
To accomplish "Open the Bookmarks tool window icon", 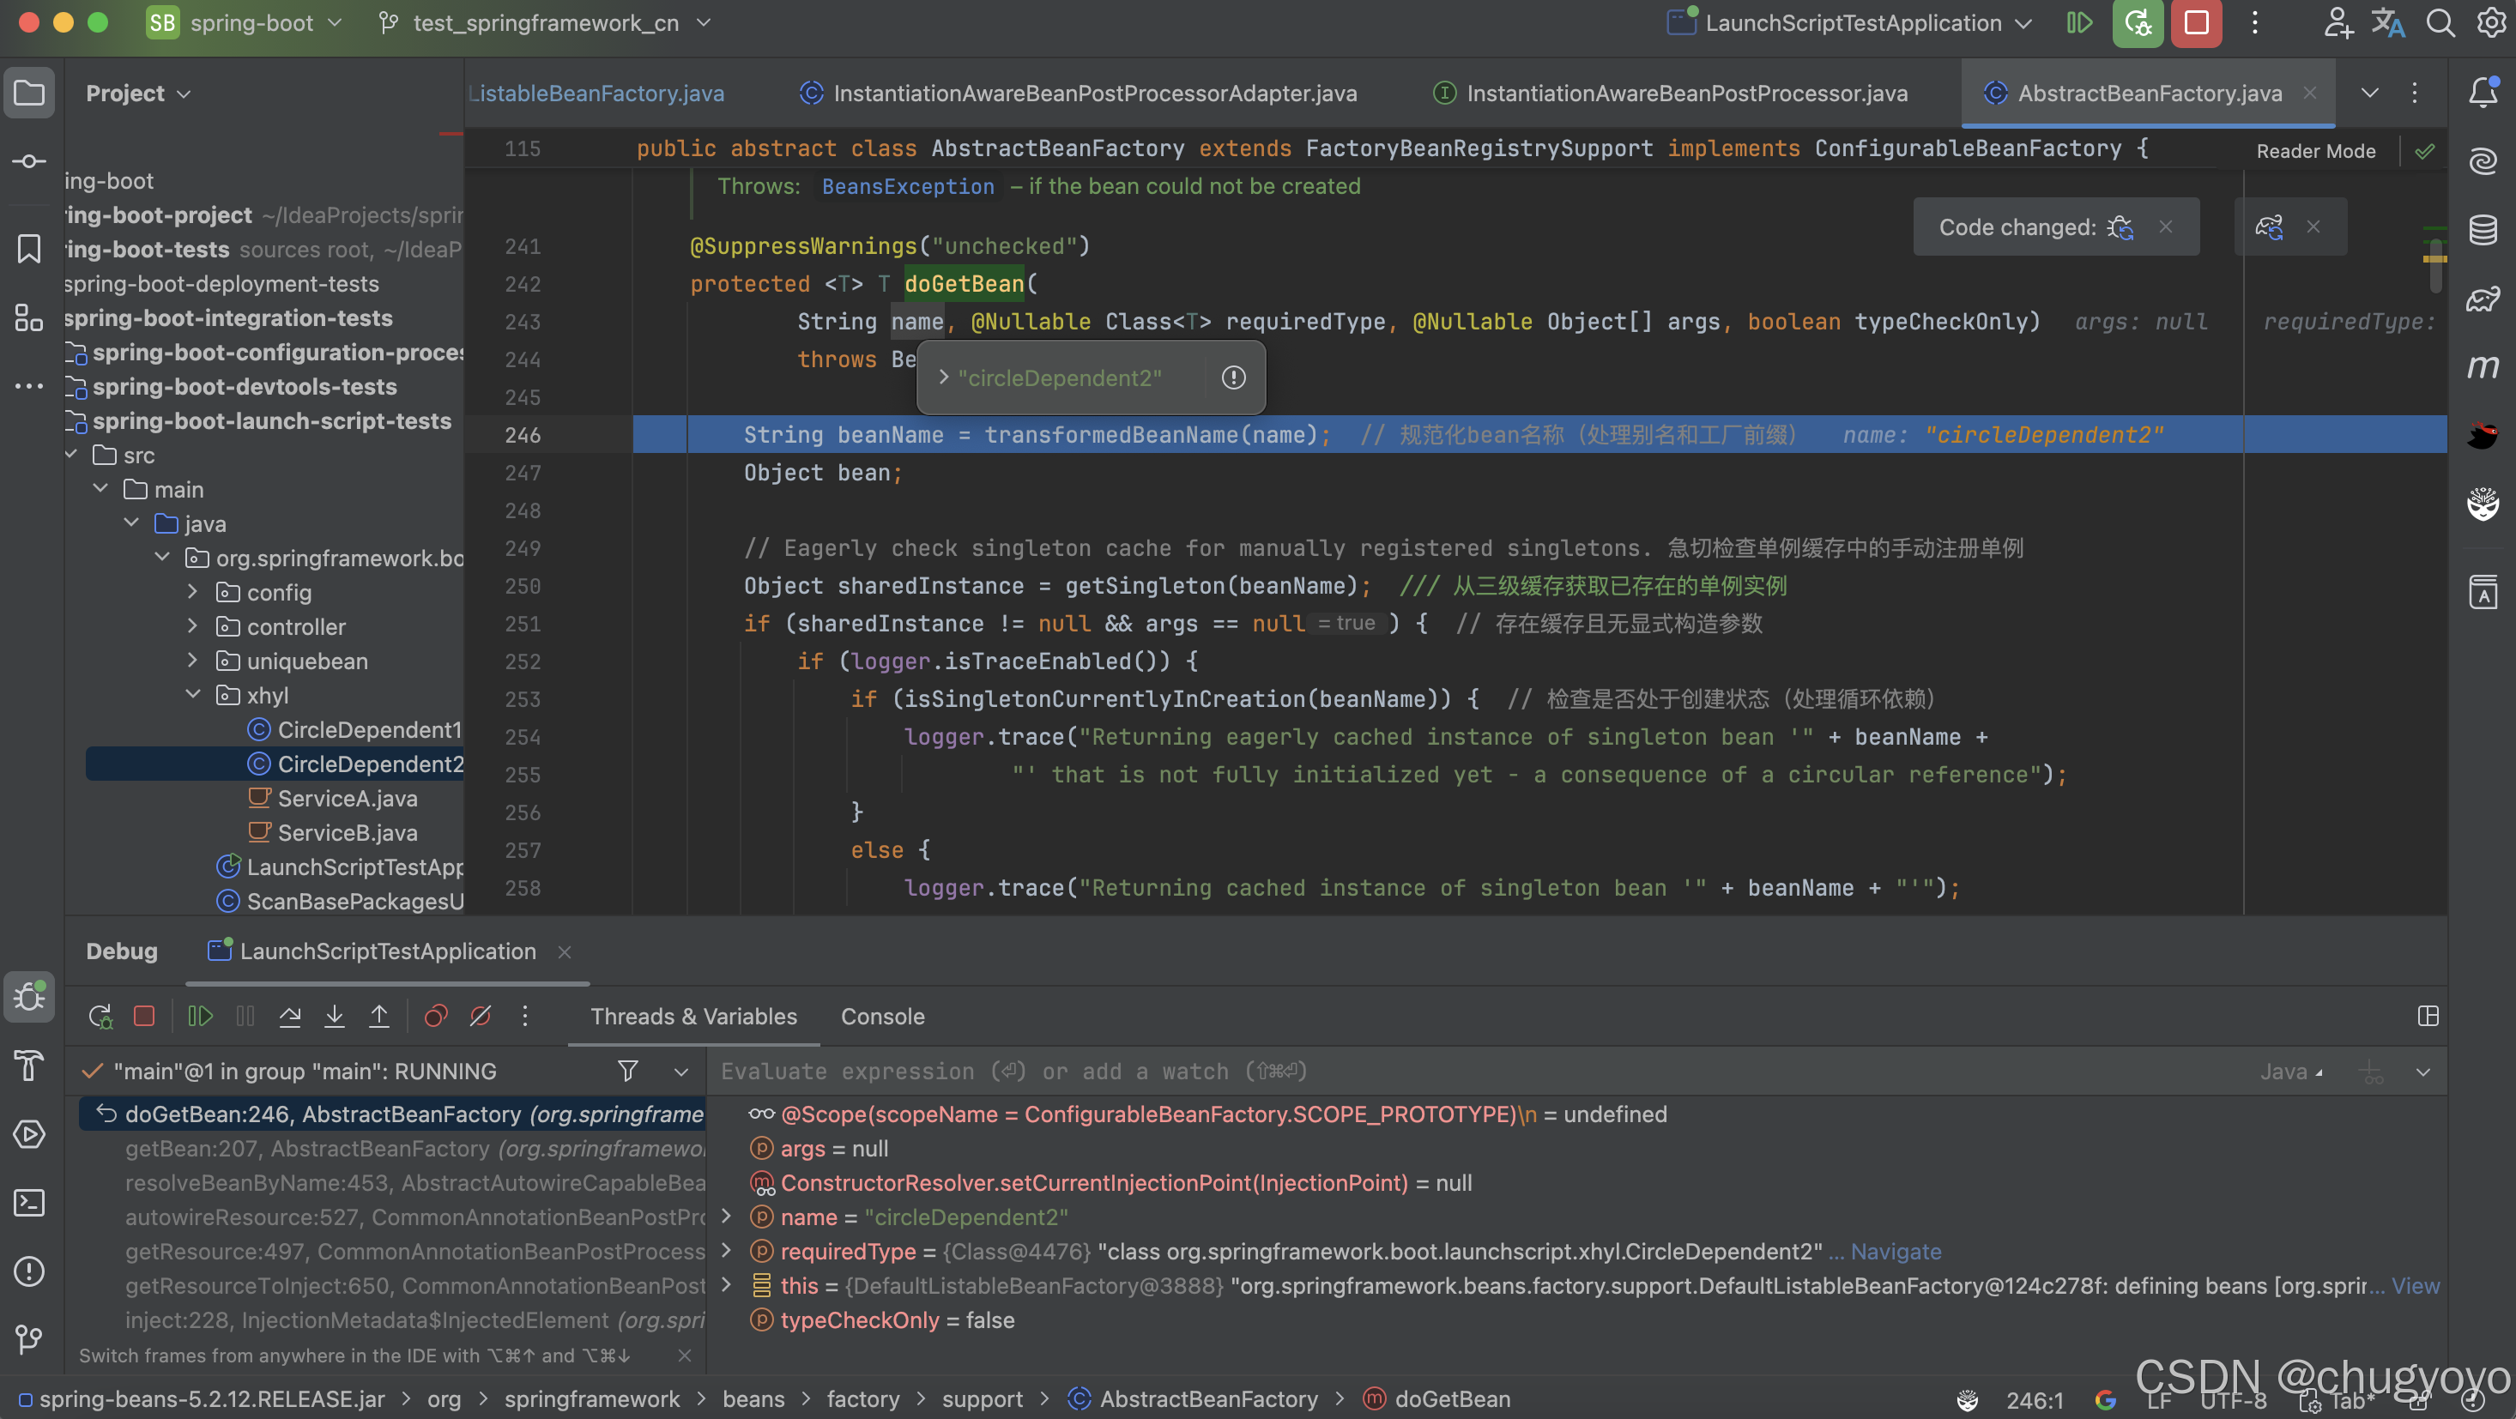I will 29,249.
